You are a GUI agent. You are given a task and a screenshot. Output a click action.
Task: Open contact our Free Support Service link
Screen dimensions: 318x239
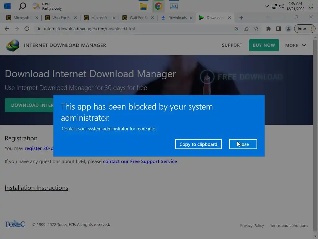[140, 162]
